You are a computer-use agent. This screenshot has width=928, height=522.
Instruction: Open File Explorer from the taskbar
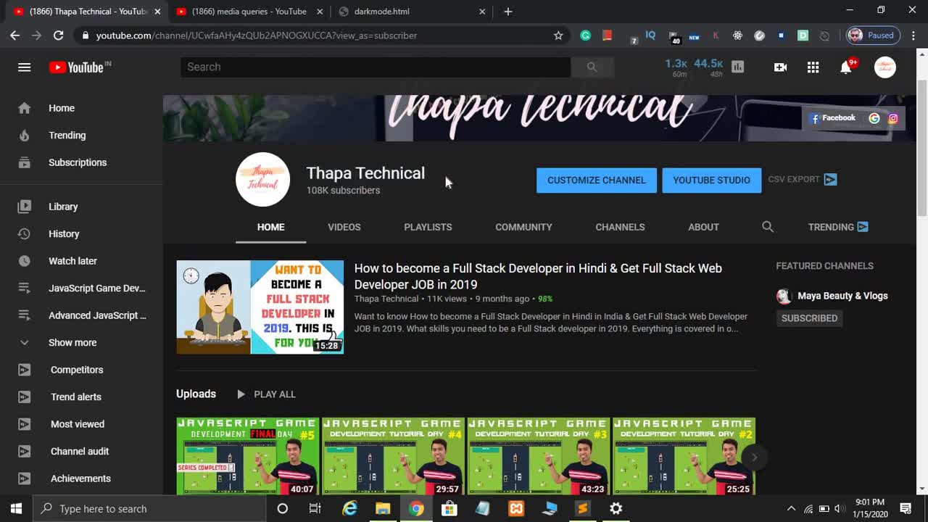(x=383, y=508)
